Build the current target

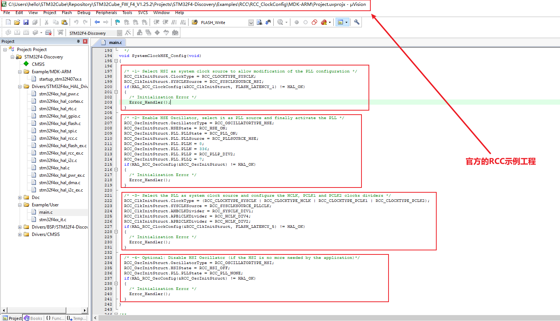(x=17, y=32)
